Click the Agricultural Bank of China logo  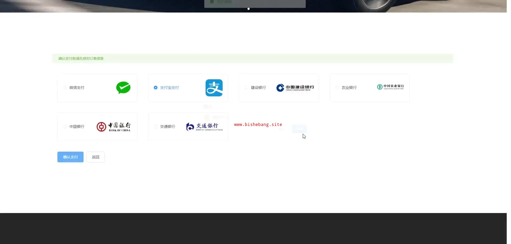pos(390,87)
